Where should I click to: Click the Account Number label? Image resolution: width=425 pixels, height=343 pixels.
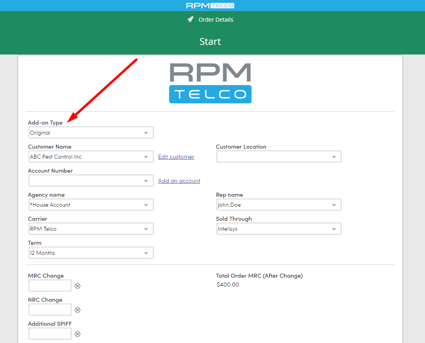50,171
